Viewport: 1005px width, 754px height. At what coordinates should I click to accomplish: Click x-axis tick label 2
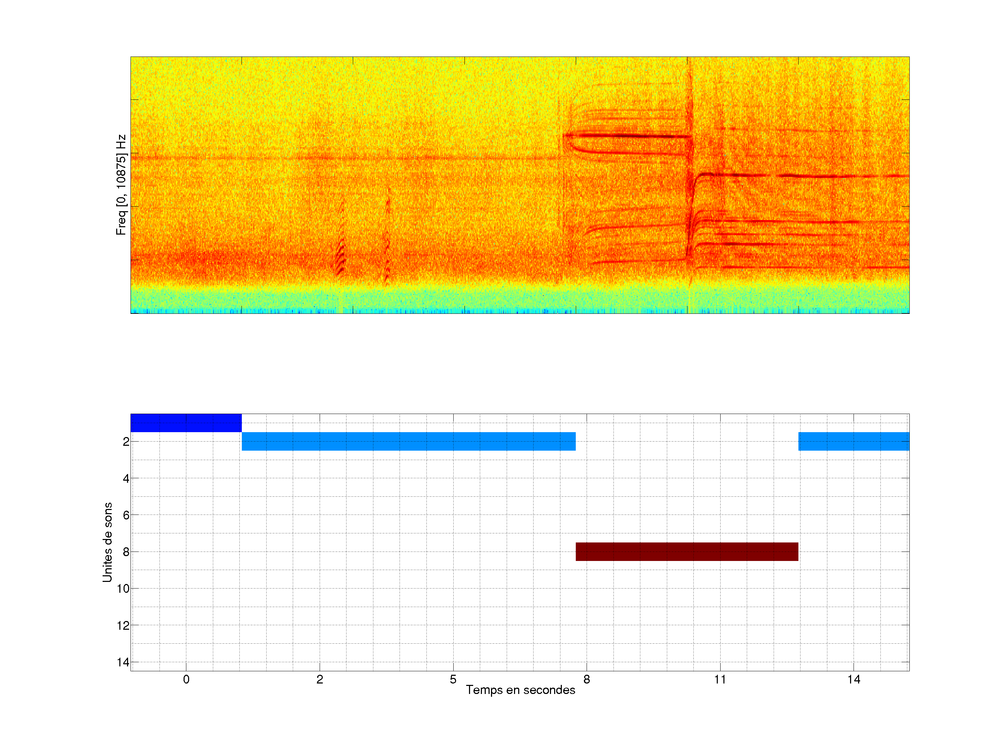(x=320, y=679)
